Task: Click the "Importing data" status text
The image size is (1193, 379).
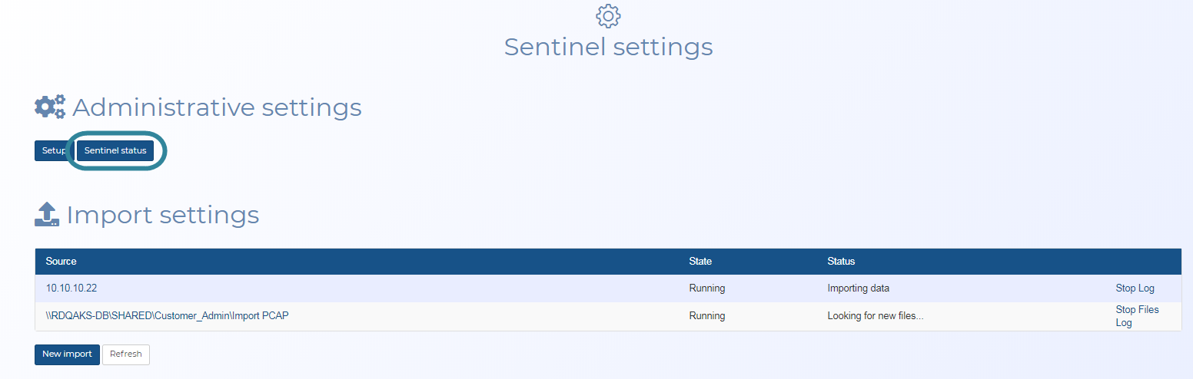Action: [859, 288]
